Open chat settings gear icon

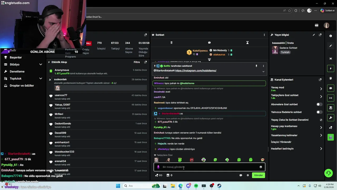248,175
